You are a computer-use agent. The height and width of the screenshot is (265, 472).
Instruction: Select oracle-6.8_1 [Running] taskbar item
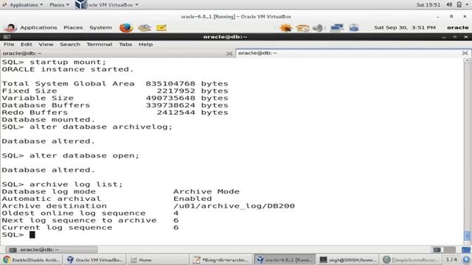(x=284, y=260)
